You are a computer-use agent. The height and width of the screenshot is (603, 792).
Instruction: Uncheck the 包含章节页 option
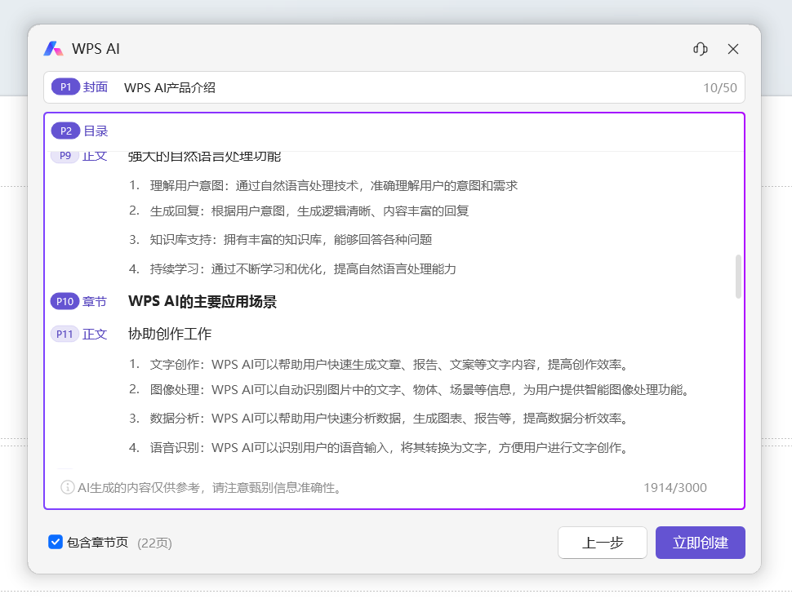tap(56, 542)
